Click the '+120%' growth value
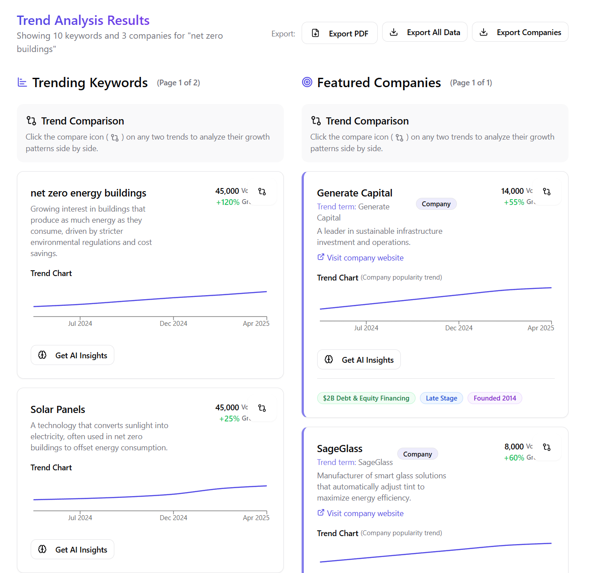Viewport: 593px width, 573px height. coord(228,202)
